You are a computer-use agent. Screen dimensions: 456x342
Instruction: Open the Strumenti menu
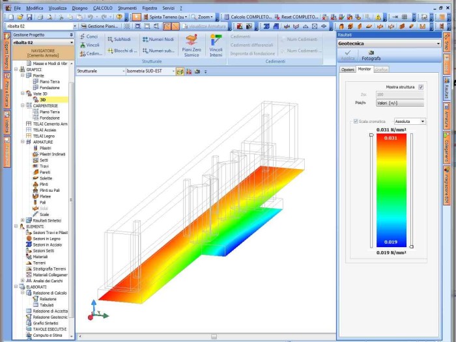127,8
